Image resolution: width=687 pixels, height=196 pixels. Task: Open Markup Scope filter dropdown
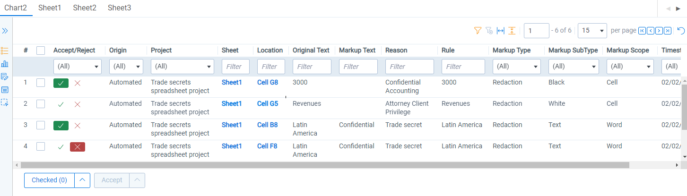pos(630,67)
